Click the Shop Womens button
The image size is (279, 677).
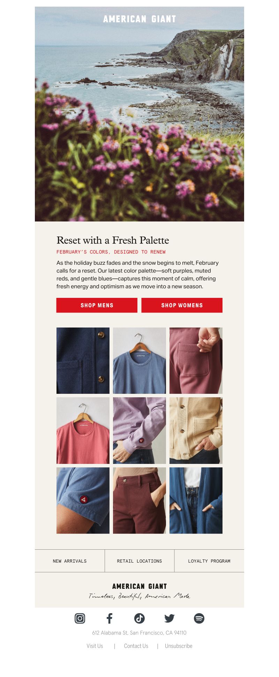click(182, 305)
